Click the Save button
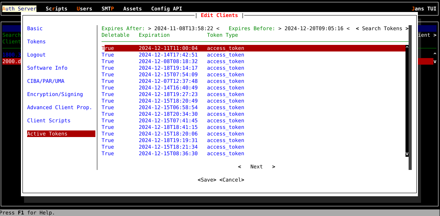The image size is (440, 216). pos(207,180)
